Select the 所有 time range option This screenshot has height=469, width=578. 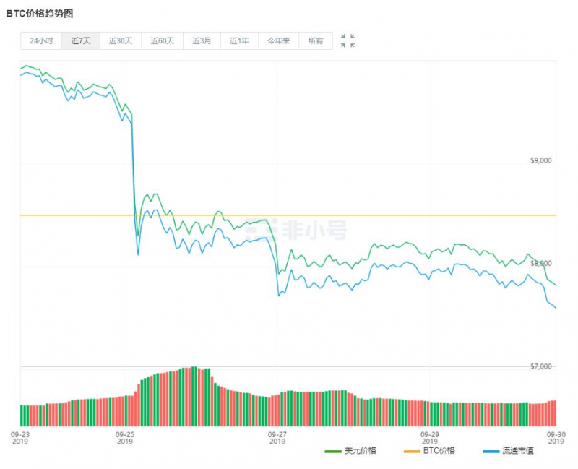coord(315,40)
